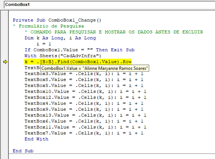Click the End Sub line
Screen dimensions: 215x159
pyautogui.click(x=23, y=151)
